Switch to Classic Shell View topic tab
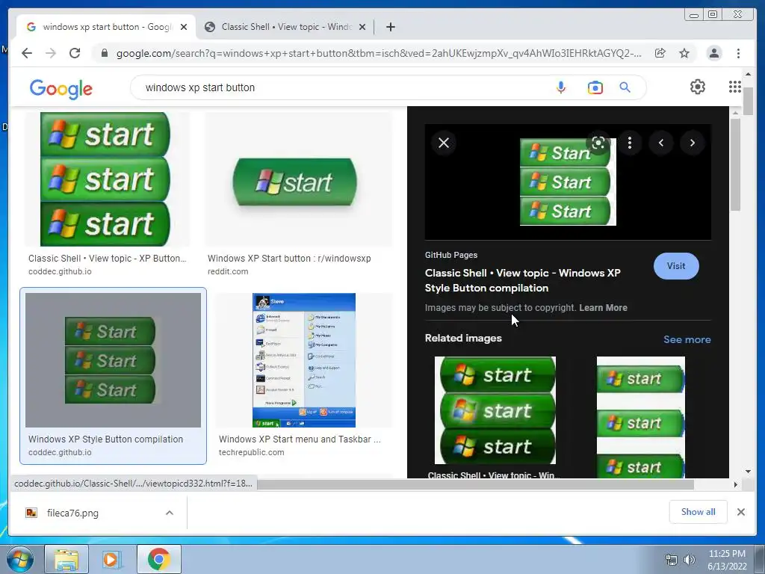The width and height of the screenshot is (765, 574). tap(285, 27)
